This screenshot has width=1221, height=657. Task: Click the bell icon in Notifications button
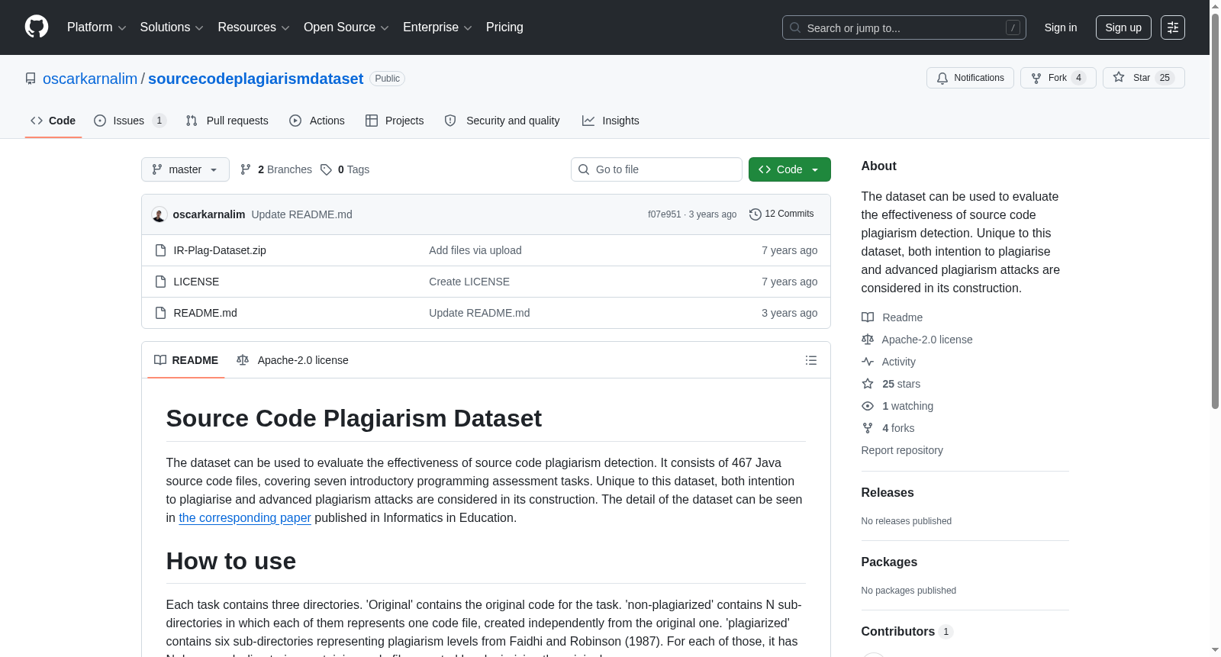click(942, 78)
